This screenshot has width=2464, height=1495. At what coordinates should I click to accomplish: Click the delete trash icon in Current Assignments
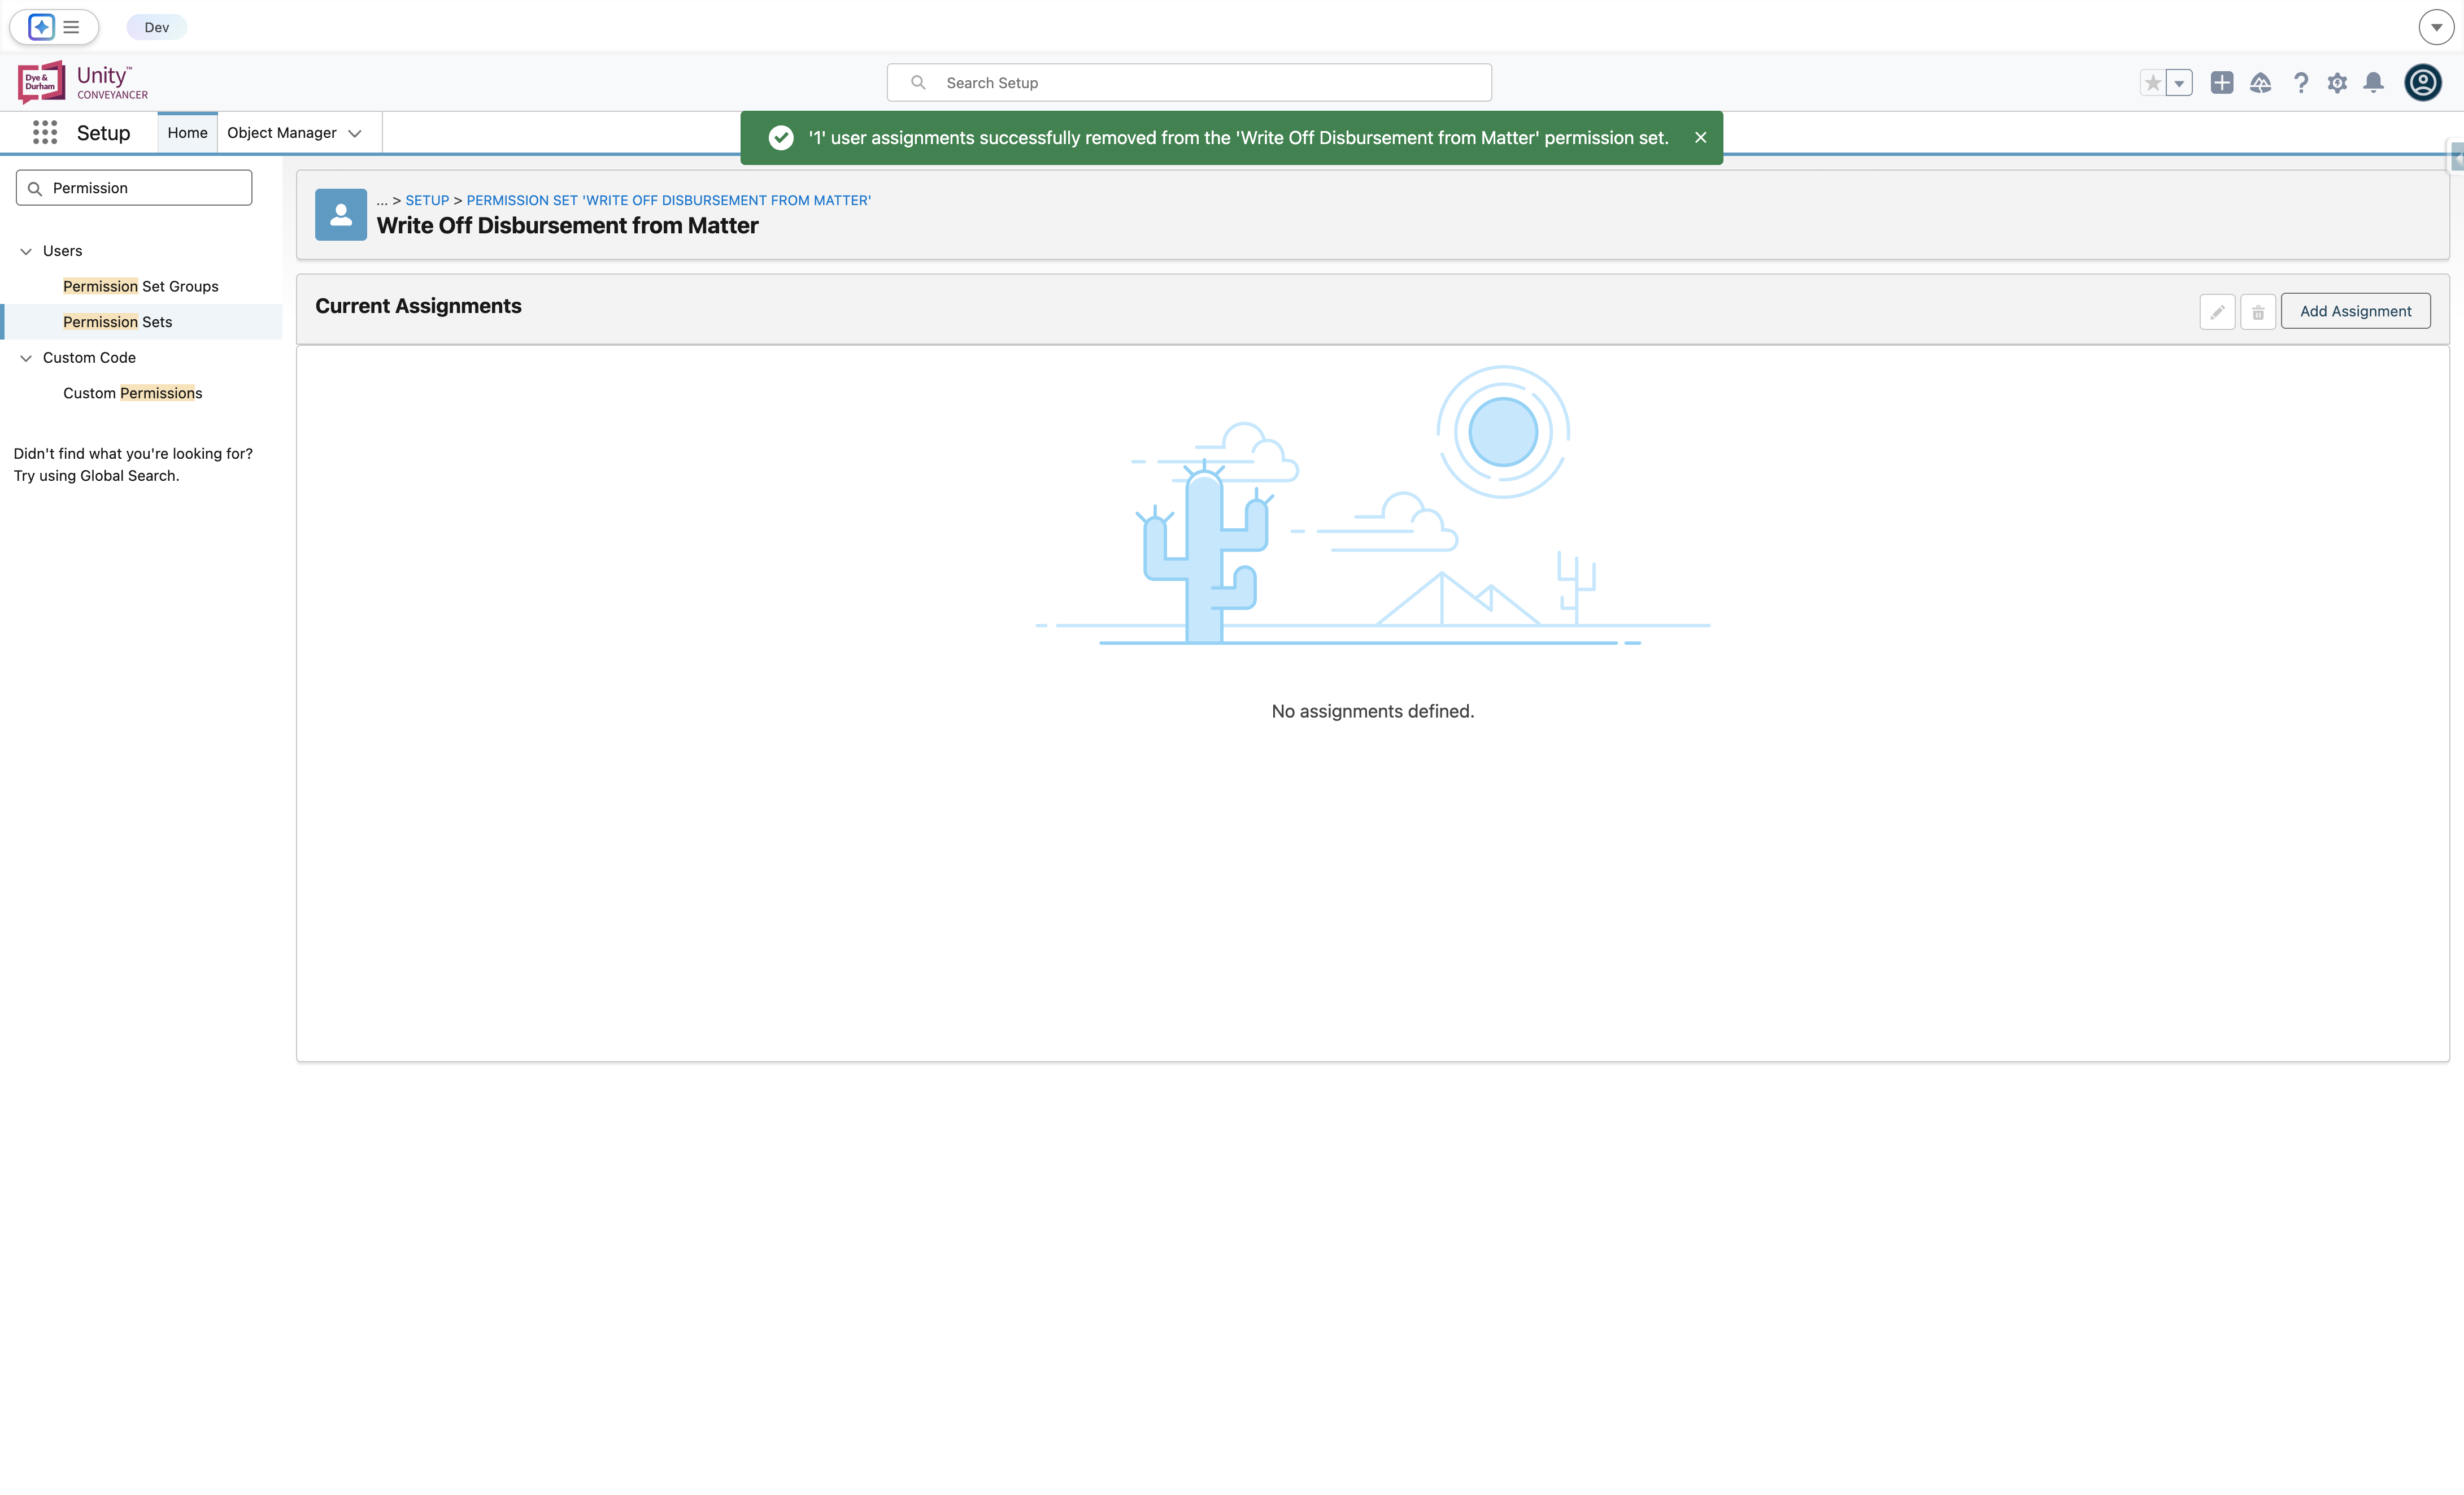coord(2258,312)
